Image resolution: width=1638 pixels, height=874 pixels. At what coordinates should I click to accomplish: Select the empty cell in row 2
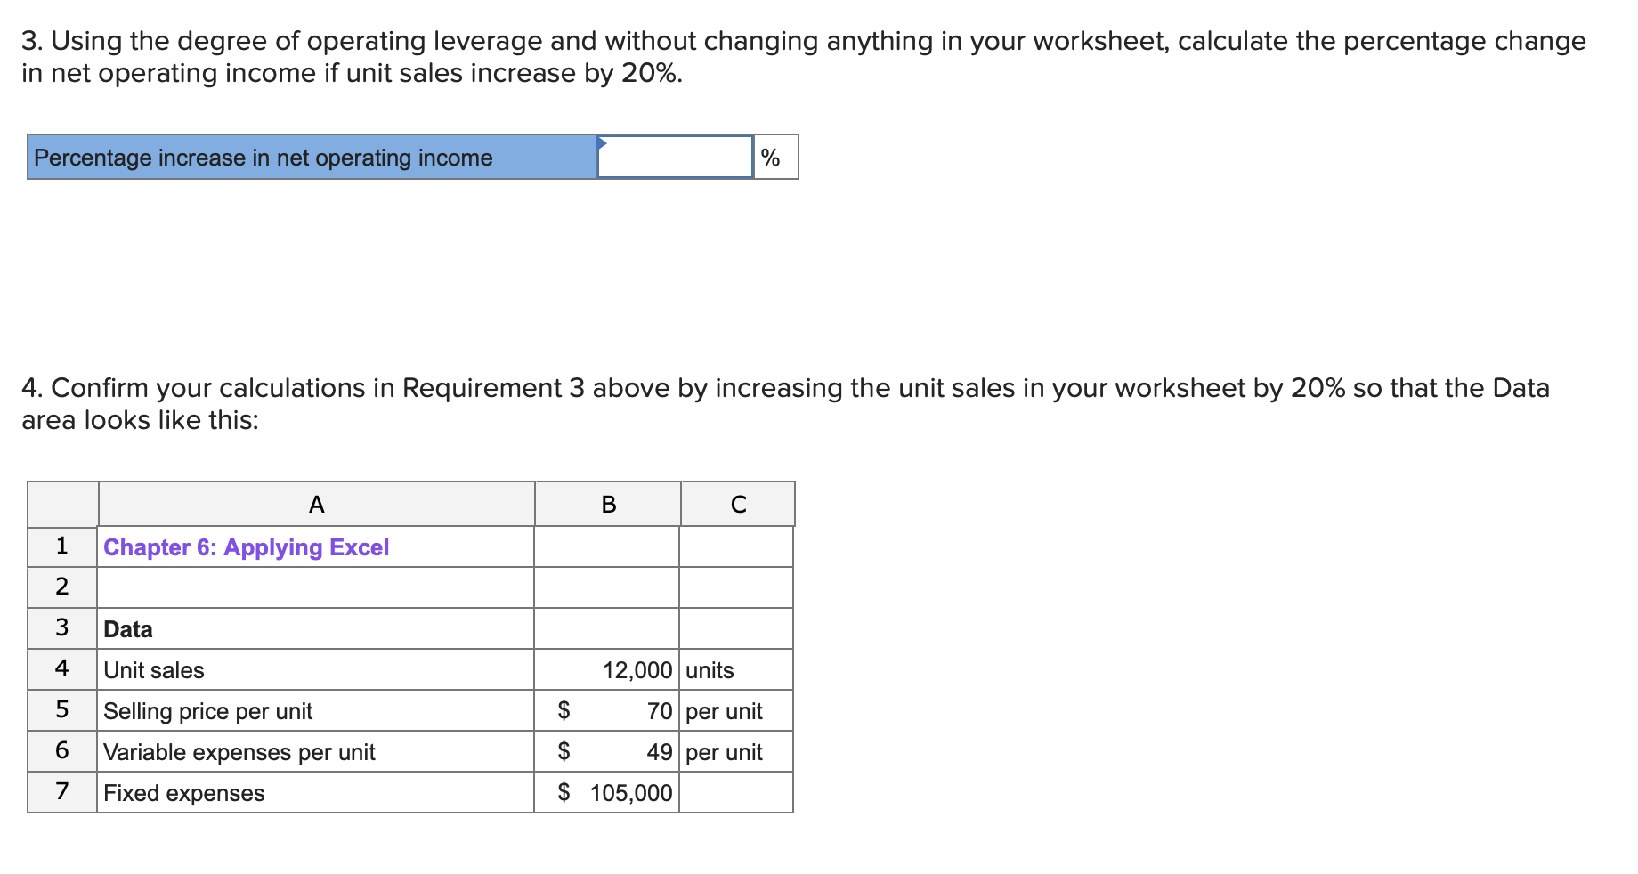[317, 587]
